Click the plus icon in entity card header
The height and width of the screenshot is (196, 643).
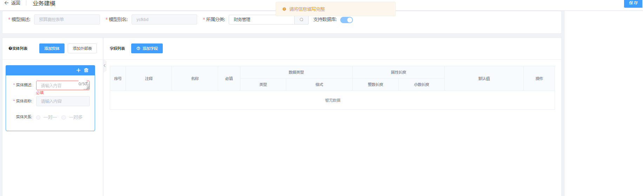click(x=79, y=70)
